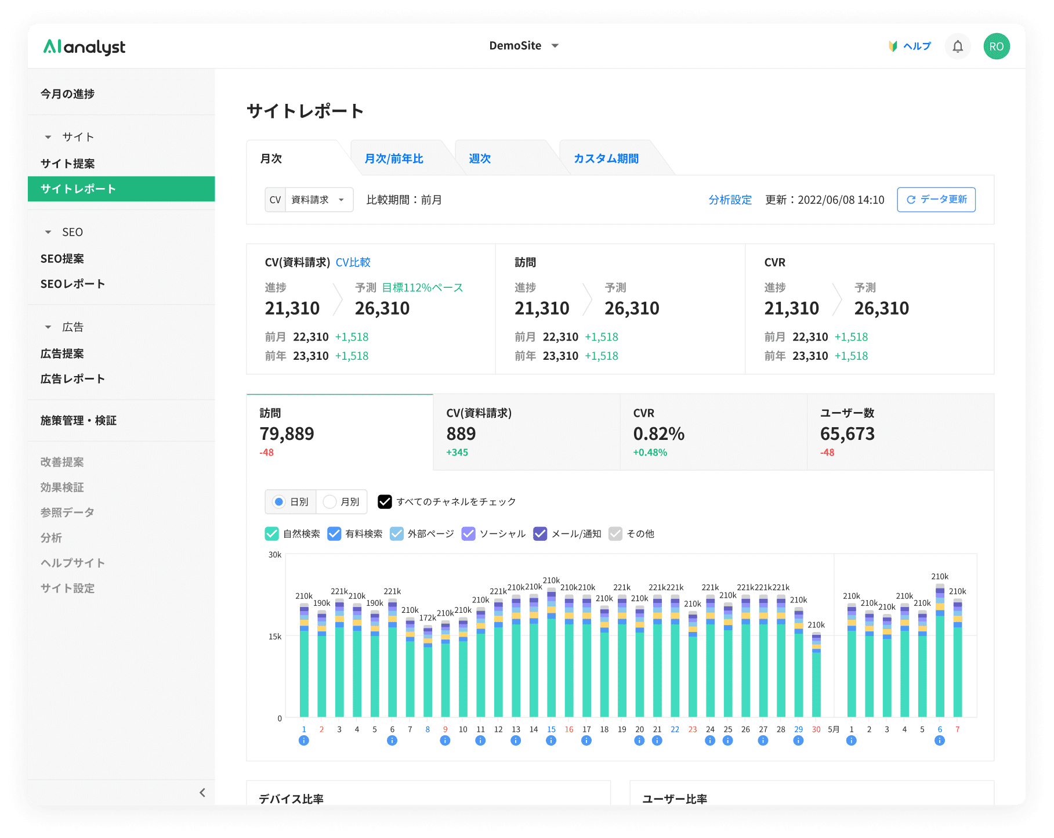Click the データ更新 button
The width and height of the screenshot is (1054, 838).
936,200
